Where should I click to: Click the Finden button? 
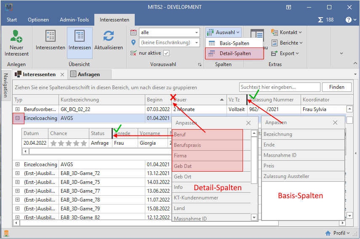[x=336, y=87]
